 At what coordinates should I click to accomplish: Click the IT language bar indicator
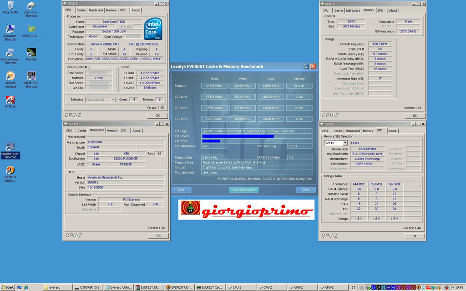pos(354,287)
